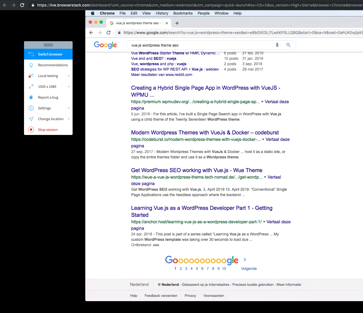This screenshot has height=313, width=363.
Task: Click the 1920 x 1080 resolution arrows icon
Action: (31, 86)
